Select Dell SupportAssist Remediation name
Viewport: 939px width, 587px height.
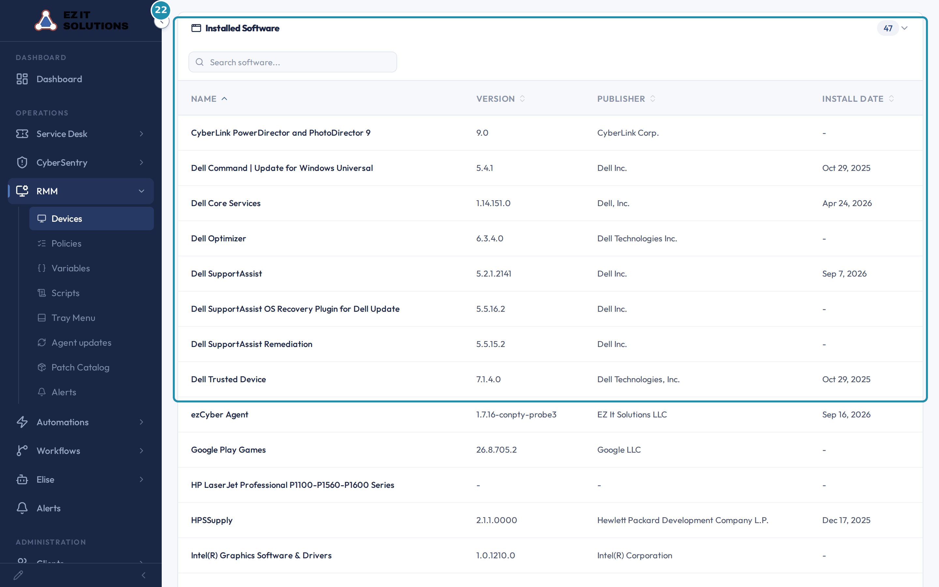point(251,344)
